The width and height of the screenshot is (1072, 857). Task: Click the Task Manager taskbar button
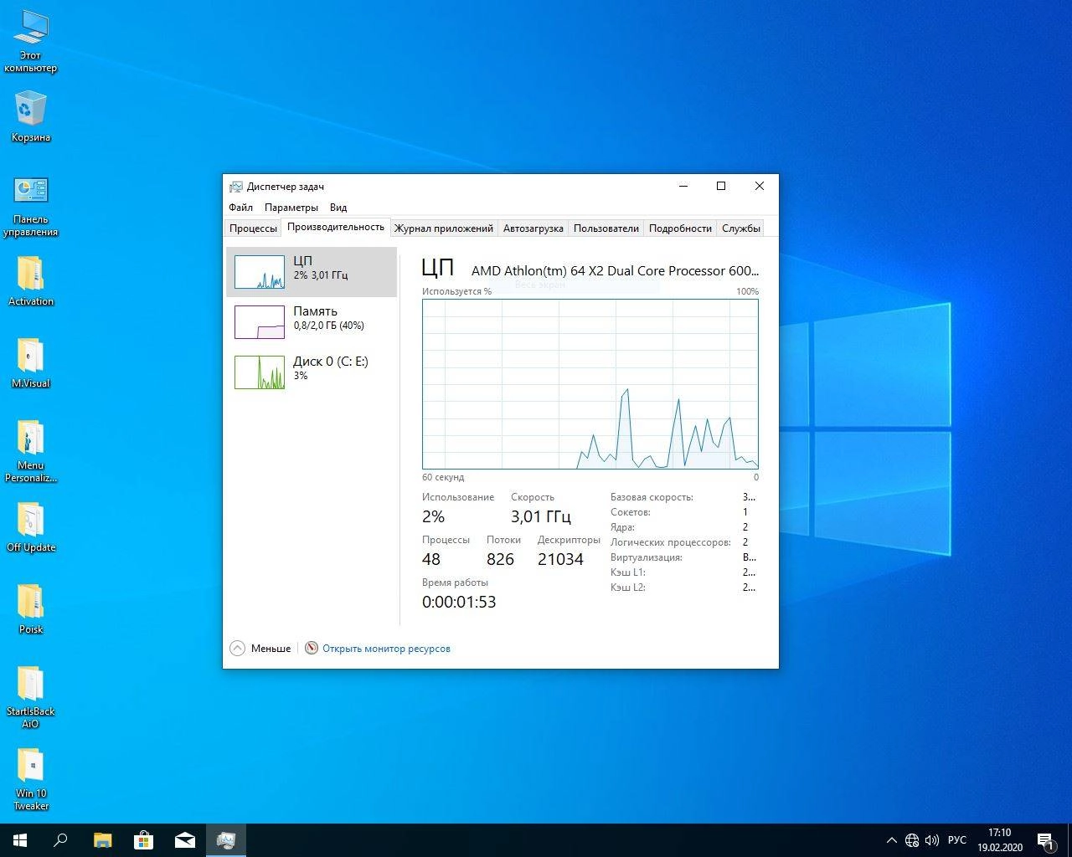pos(225,840)
